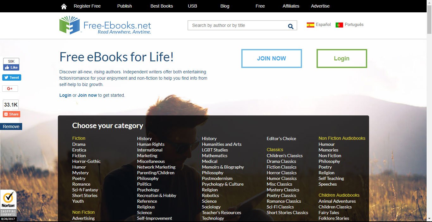Navigate to the Best Books section
The width and height of the screenshot is (432, 222).
[162, 6]
